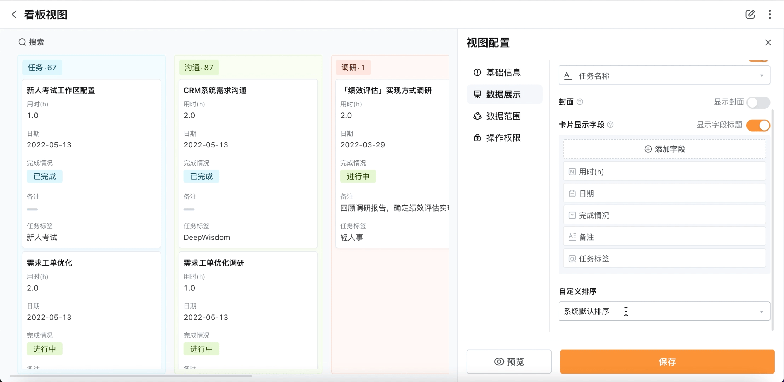Click the 看板视图 page title
The width and height of the screenshot is (784, 382).
click(46, 15)
